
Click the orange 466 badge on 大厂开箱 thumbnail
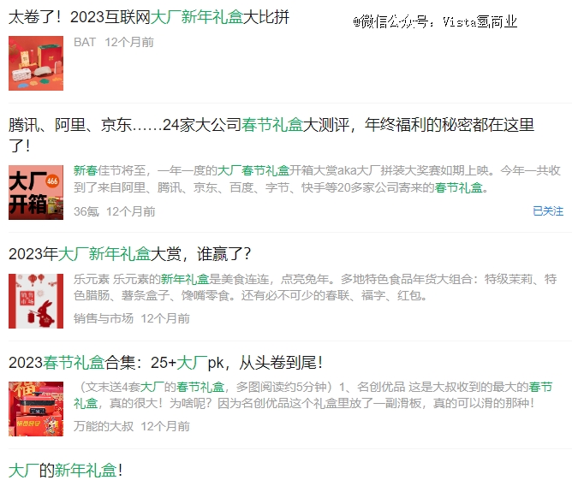coord(52,181)
